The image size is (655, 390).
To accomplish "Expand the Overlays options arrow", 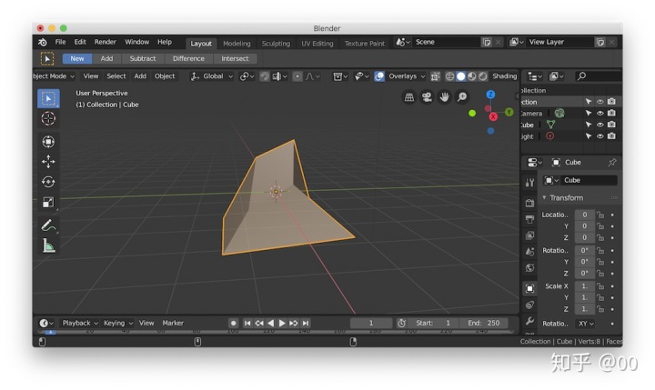I will (x=423, y=76).
